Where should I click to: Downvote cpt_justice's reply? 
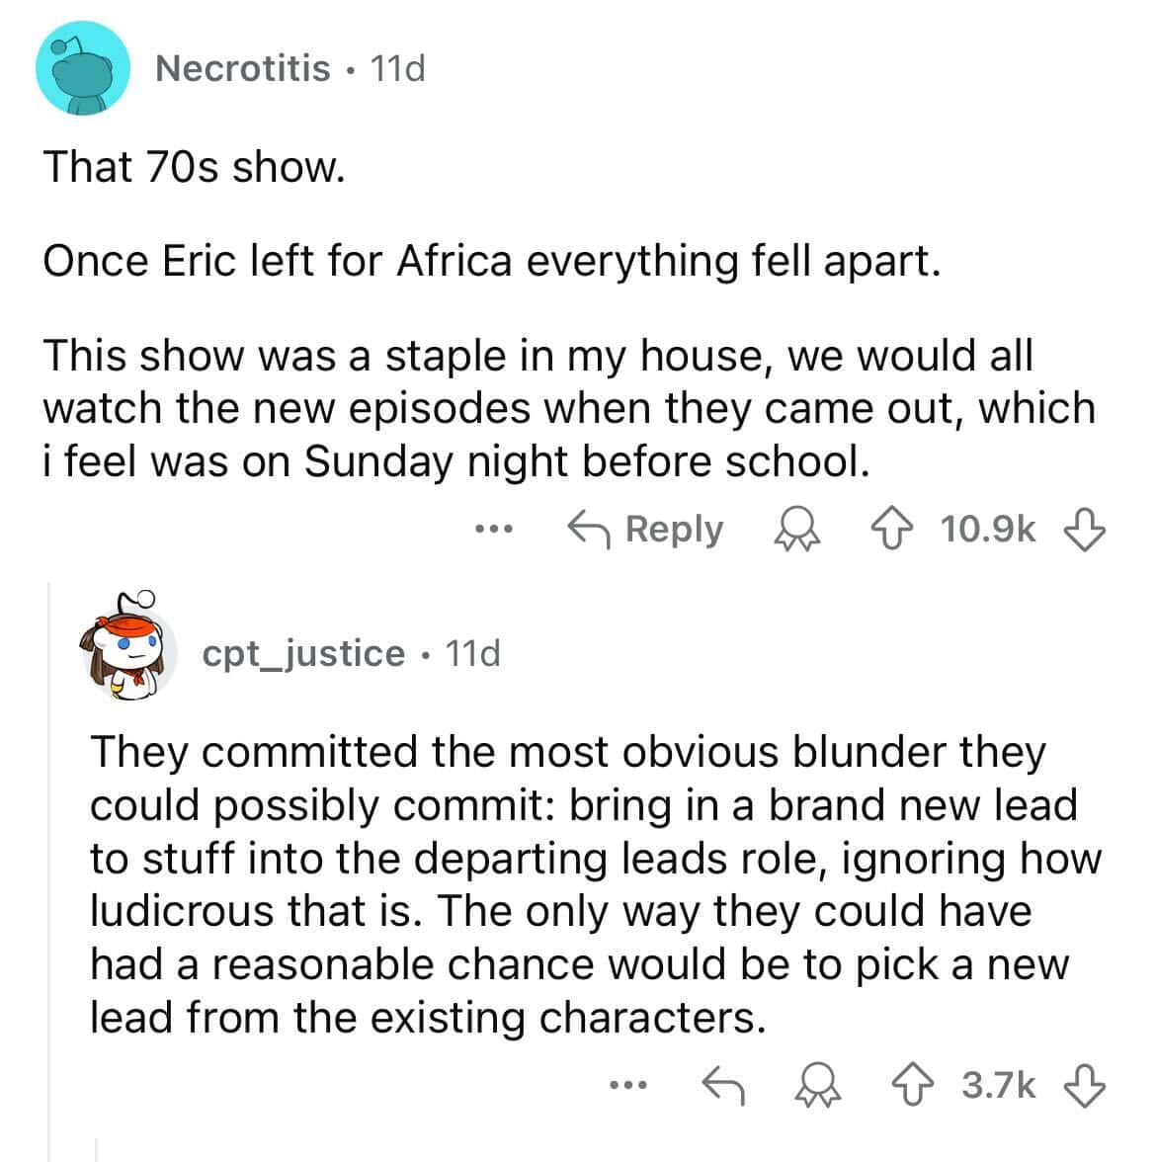[x=1084, y=1086]
